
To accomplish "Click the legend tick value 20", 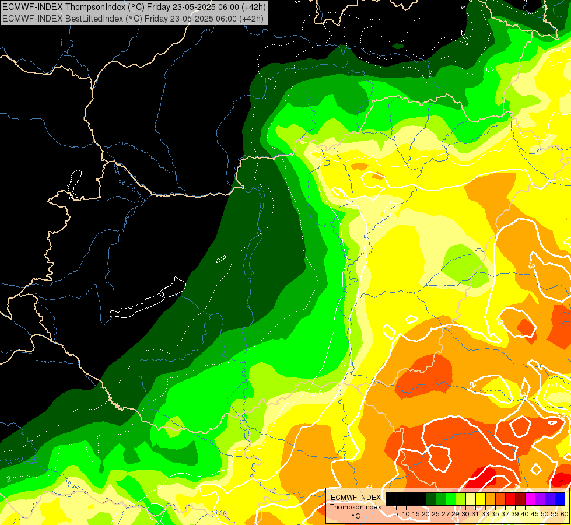I will pos(426,514).
